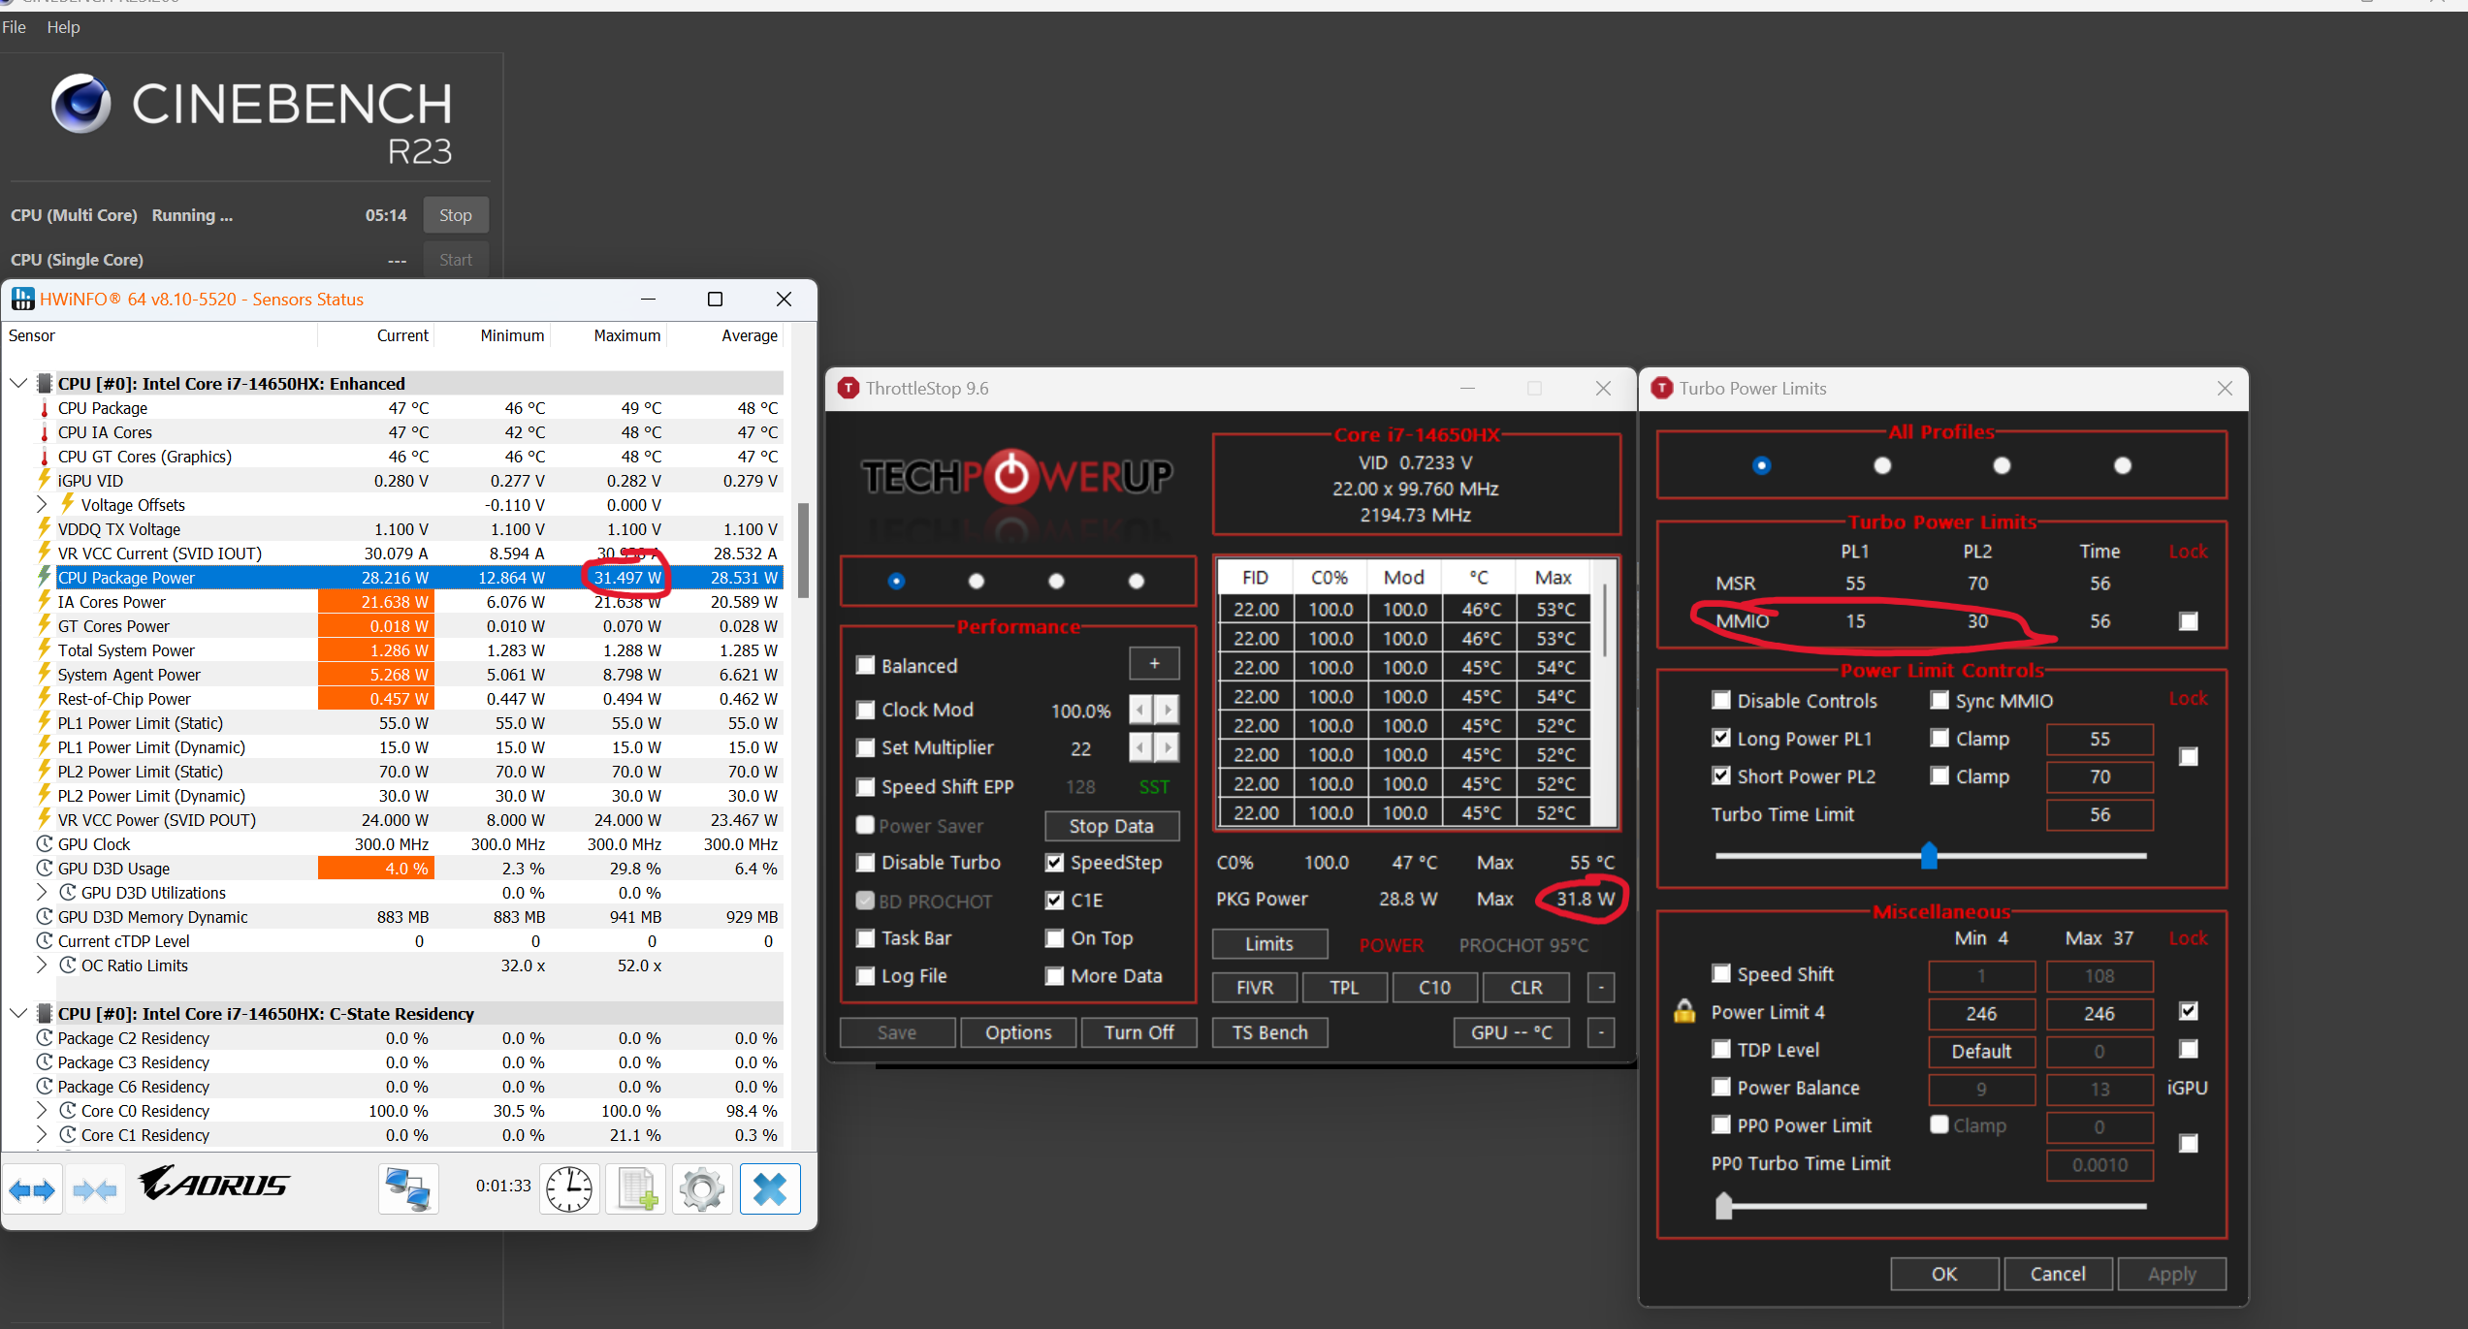The height and width of the screenshot is (1329, 2468).
Task: Click thermometer icon of CPU Package row
Action: coord(45,408)
